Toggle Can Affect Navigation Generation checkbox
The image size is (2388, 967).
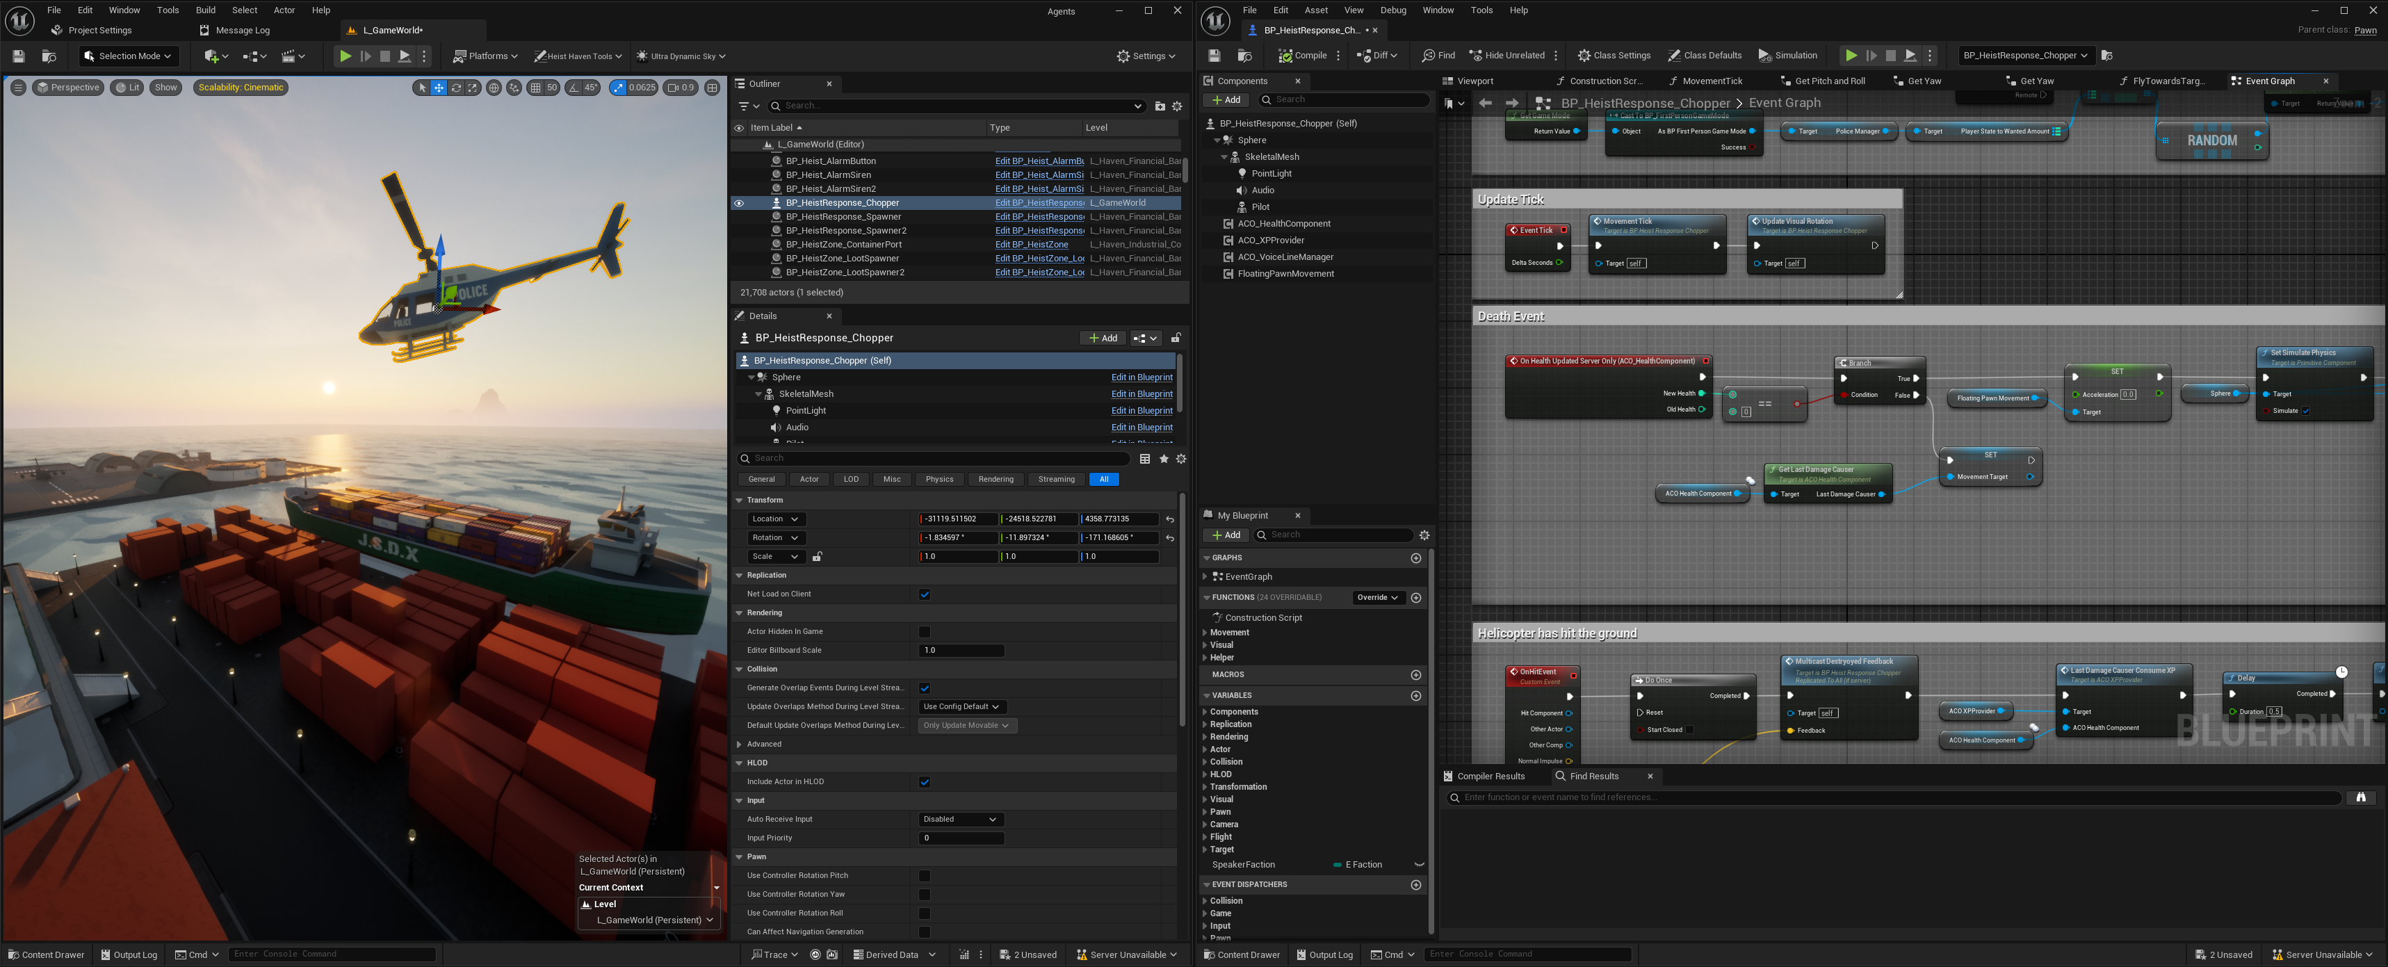click(924, 933)
